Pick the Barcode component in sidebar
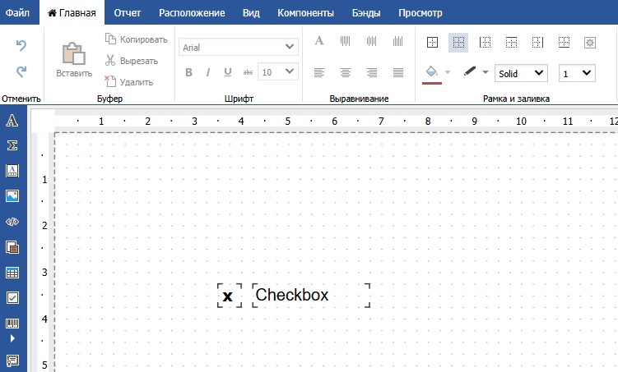This screenshot has height=372, width=618. click(12, 323)
